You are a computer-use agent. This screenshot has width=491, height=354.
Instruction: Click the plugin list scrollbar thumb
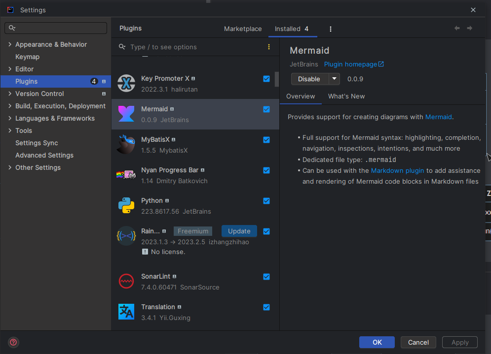277,79
